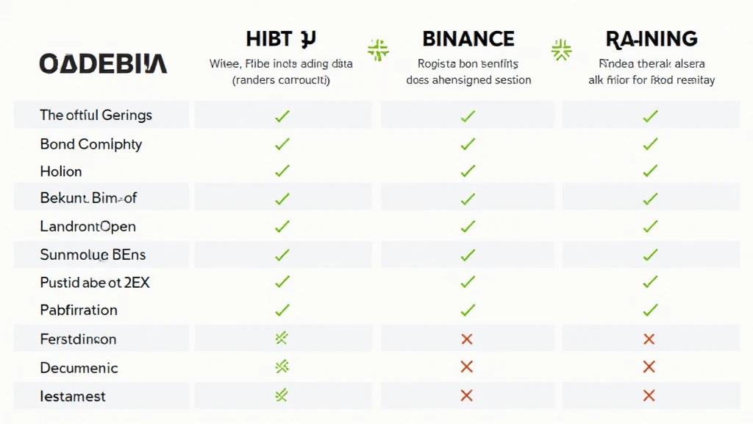Click the green icon left of RAINING heading

point(561,50)
